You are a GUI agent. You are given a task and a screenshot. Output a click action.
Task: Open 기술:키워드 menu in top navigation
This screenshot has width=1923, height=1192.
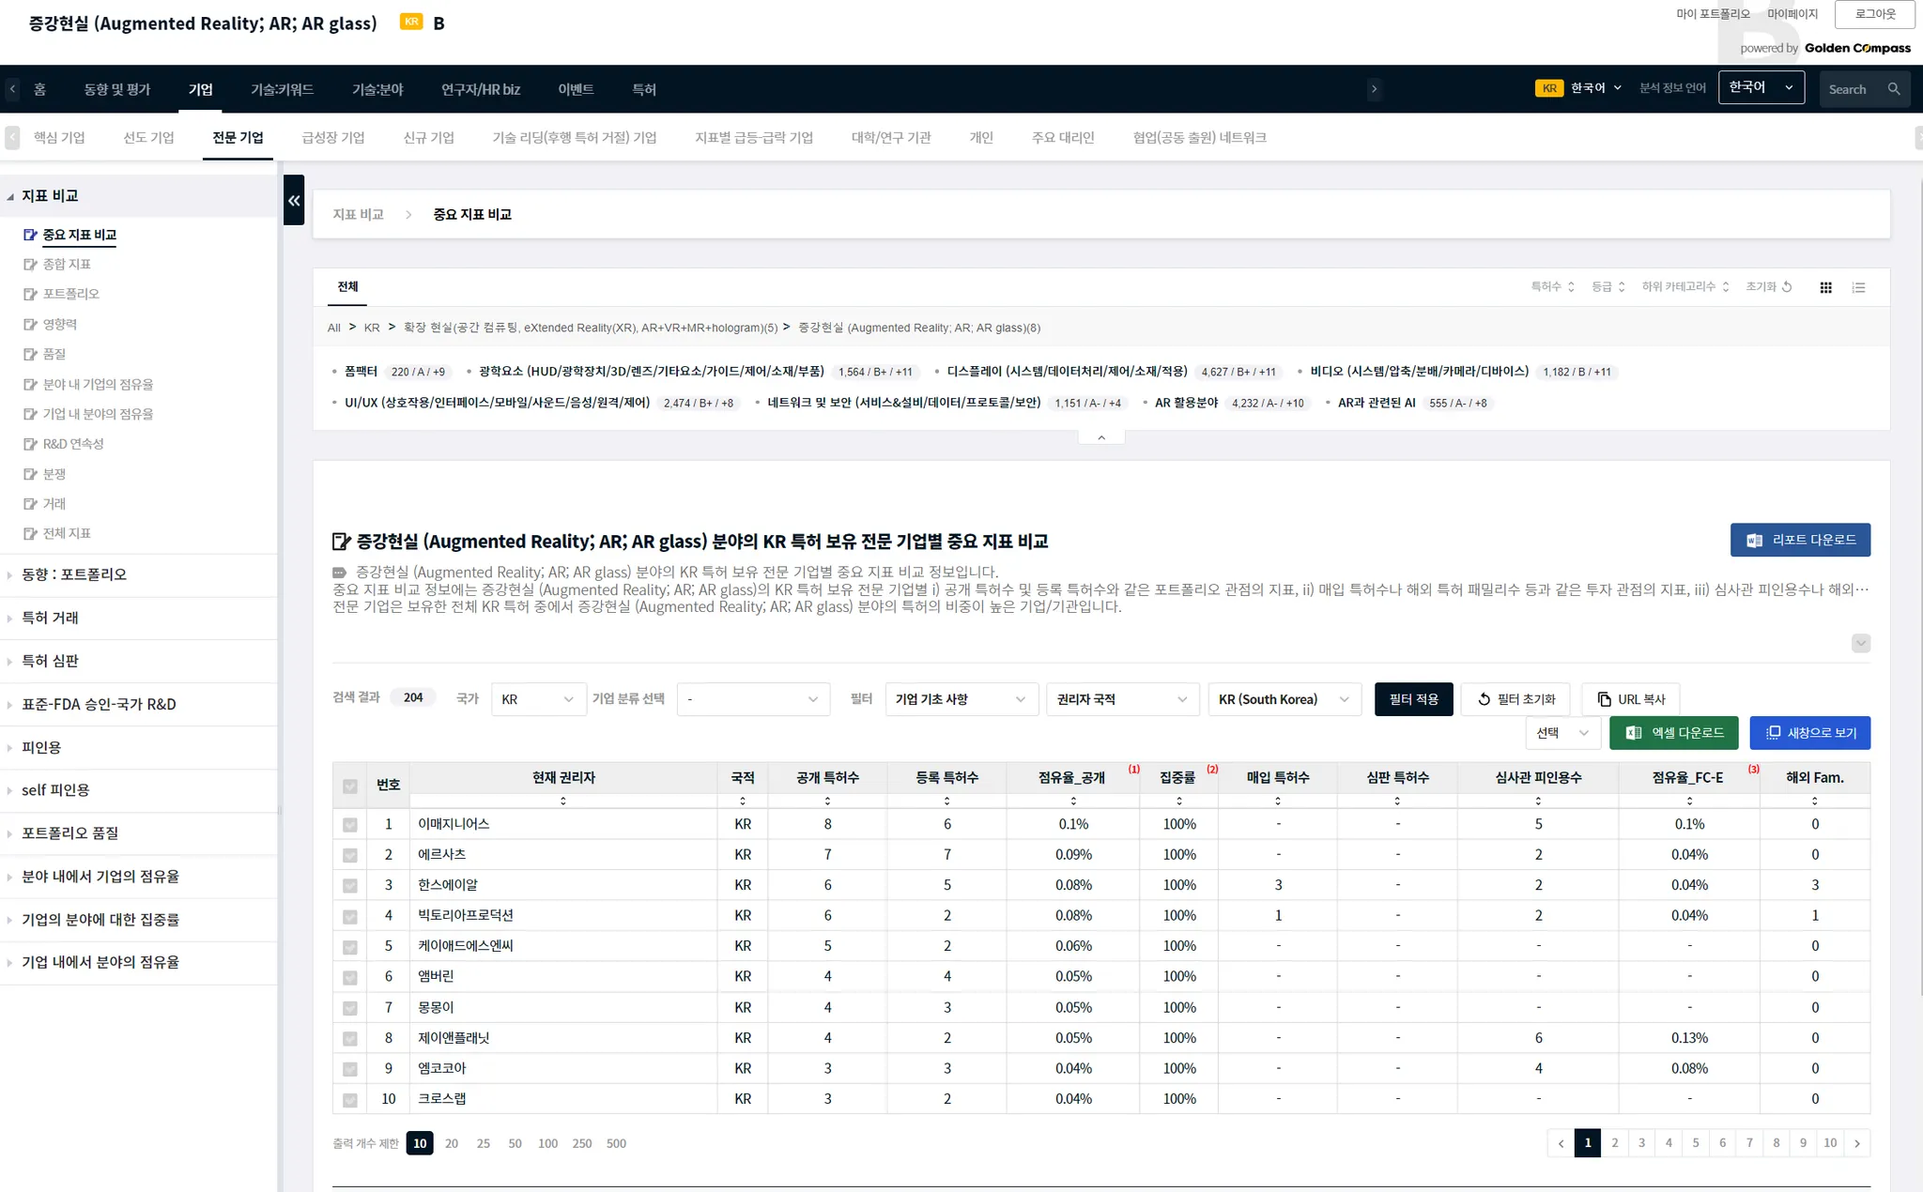pyautogui.click(x=282, y=89)
